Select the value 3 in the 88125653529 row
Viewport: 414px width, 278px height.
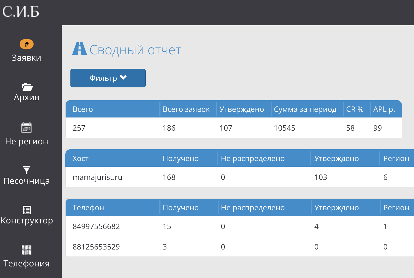165,247
